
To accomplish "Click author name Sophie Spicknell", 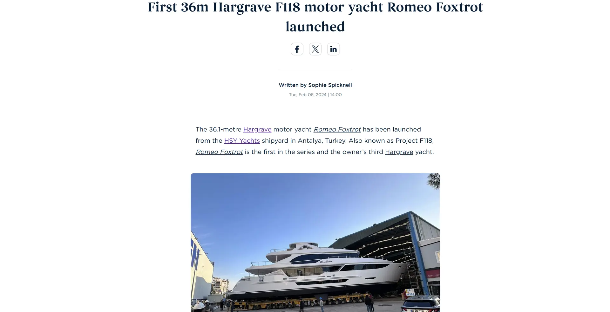I will (330, 85).
